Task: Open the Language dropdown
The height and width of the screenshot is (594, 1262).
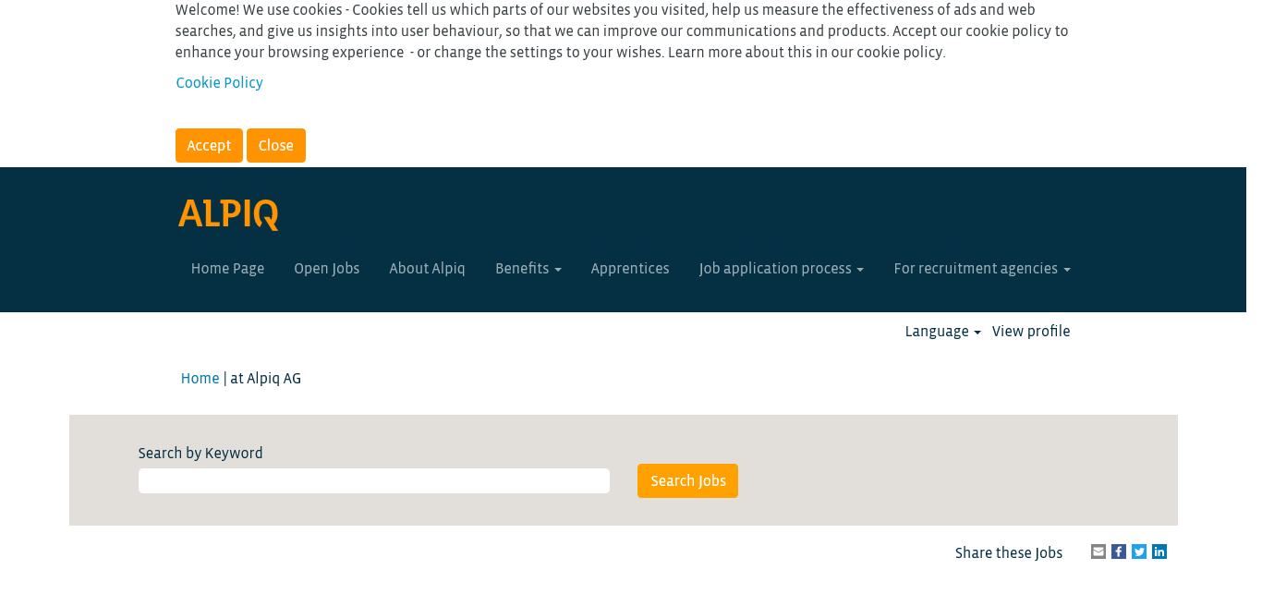Action: (942, 332)
